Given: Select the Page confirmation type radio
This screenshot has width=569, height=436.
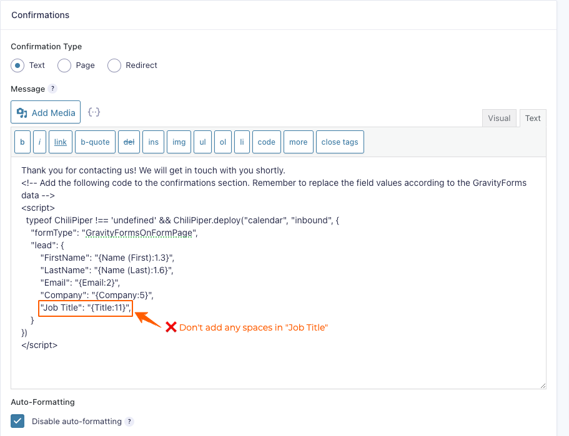Looking at the screenshot, I should pyautogui.click(x=64, y=65).
